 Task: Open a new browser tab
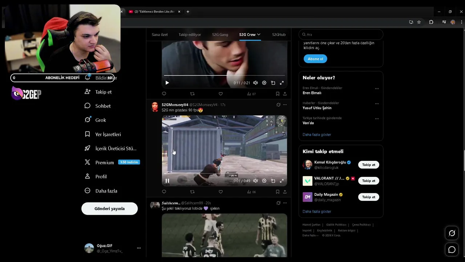pos(188,12)
